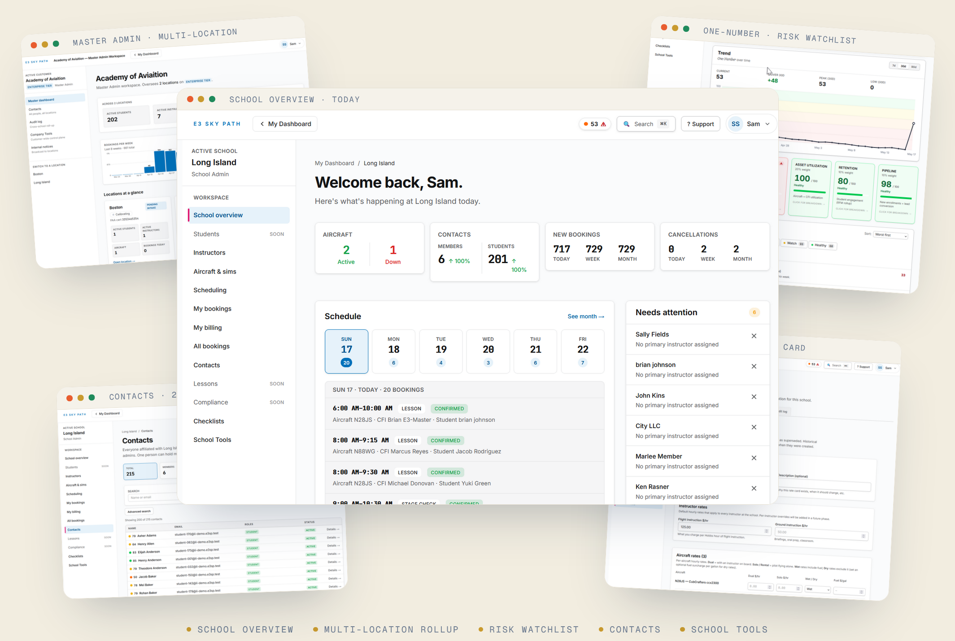Open the 8:00 AM-9:15 AM lesson booking

click(x=464, y=446)
